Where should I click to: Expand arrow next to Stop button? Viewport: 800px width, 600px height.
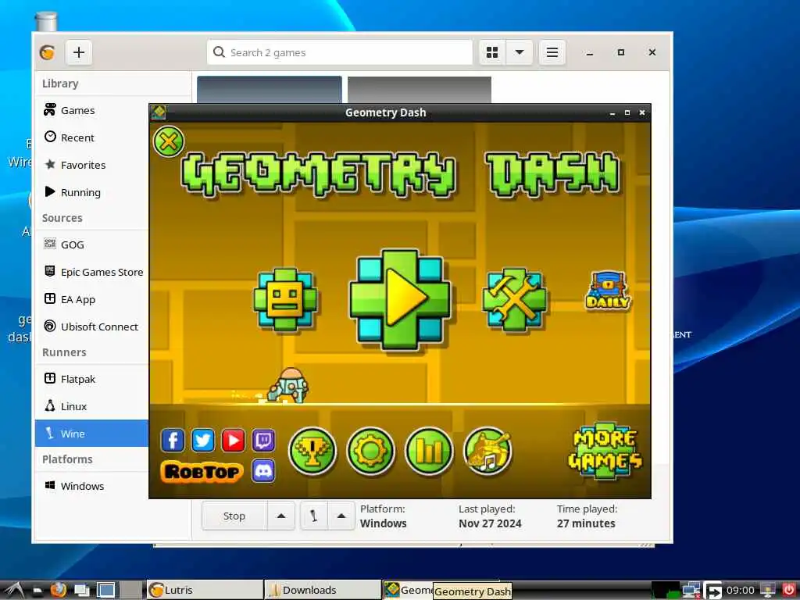281,516
